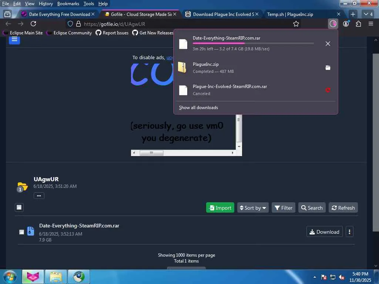Screen dimensions: 379x284
Task: Open the Action Center flag tray icon
Action: click(x=323, y=277)
